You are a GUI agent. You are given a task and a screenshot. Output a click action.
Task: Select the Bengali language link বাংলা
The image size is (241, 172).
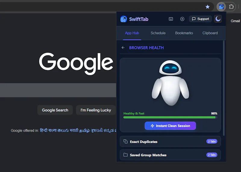pos(52,131)
